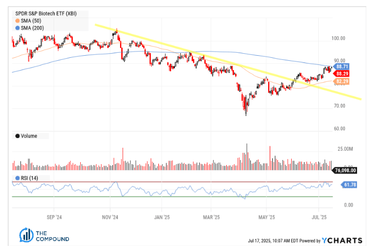Click the SMA (200) legend label
This screenshot has width=377, height=251.
32,28
